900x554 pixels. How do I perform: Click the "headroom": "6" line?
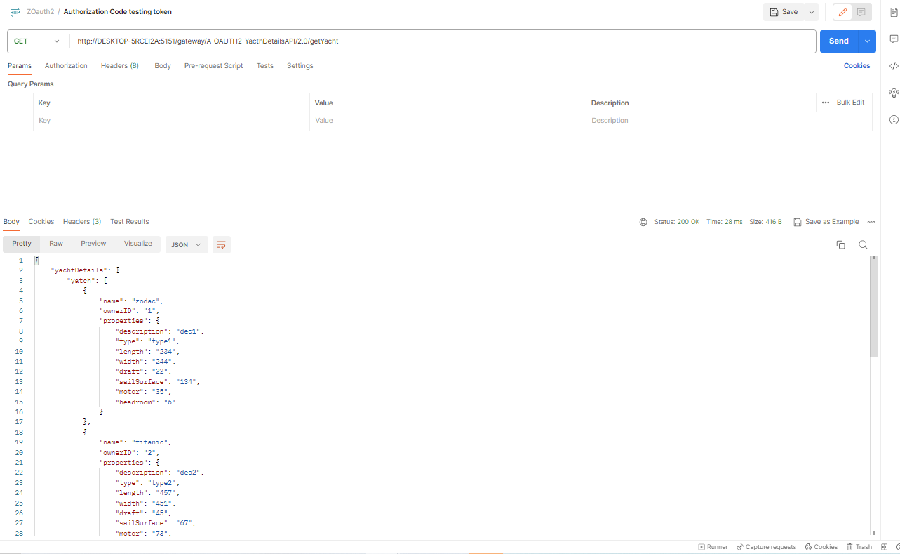146,402
